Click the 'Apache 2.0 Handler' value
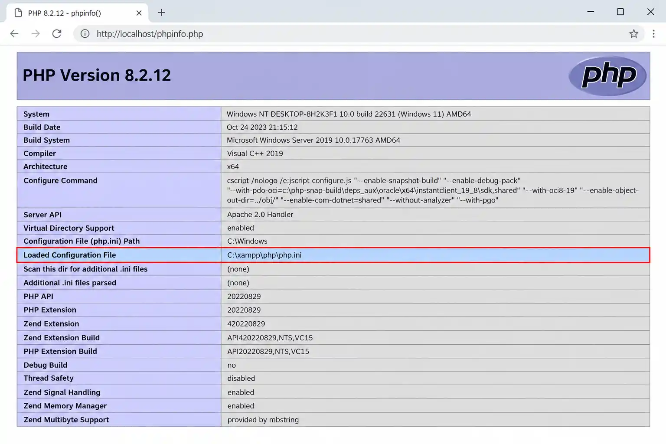Image resolution: width=666 pixels, height=444 pixels. click(x=260, y=215)
